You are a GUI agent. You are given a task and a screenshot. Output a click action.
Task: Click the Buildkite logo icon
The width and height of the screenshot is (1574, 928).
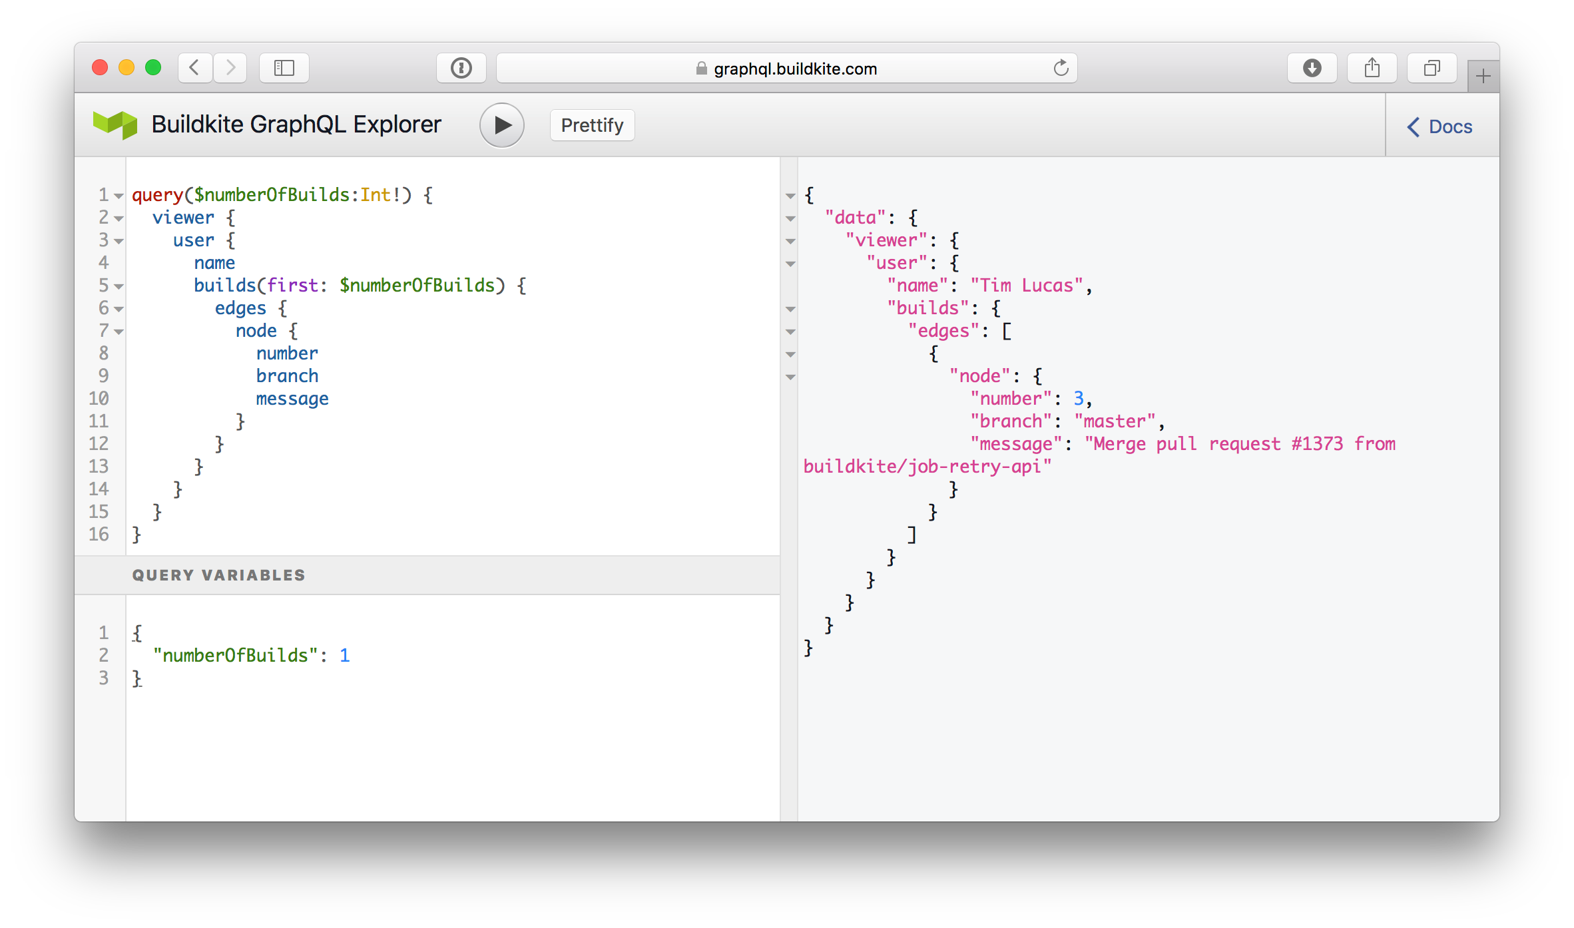click(x=115, y=124)
